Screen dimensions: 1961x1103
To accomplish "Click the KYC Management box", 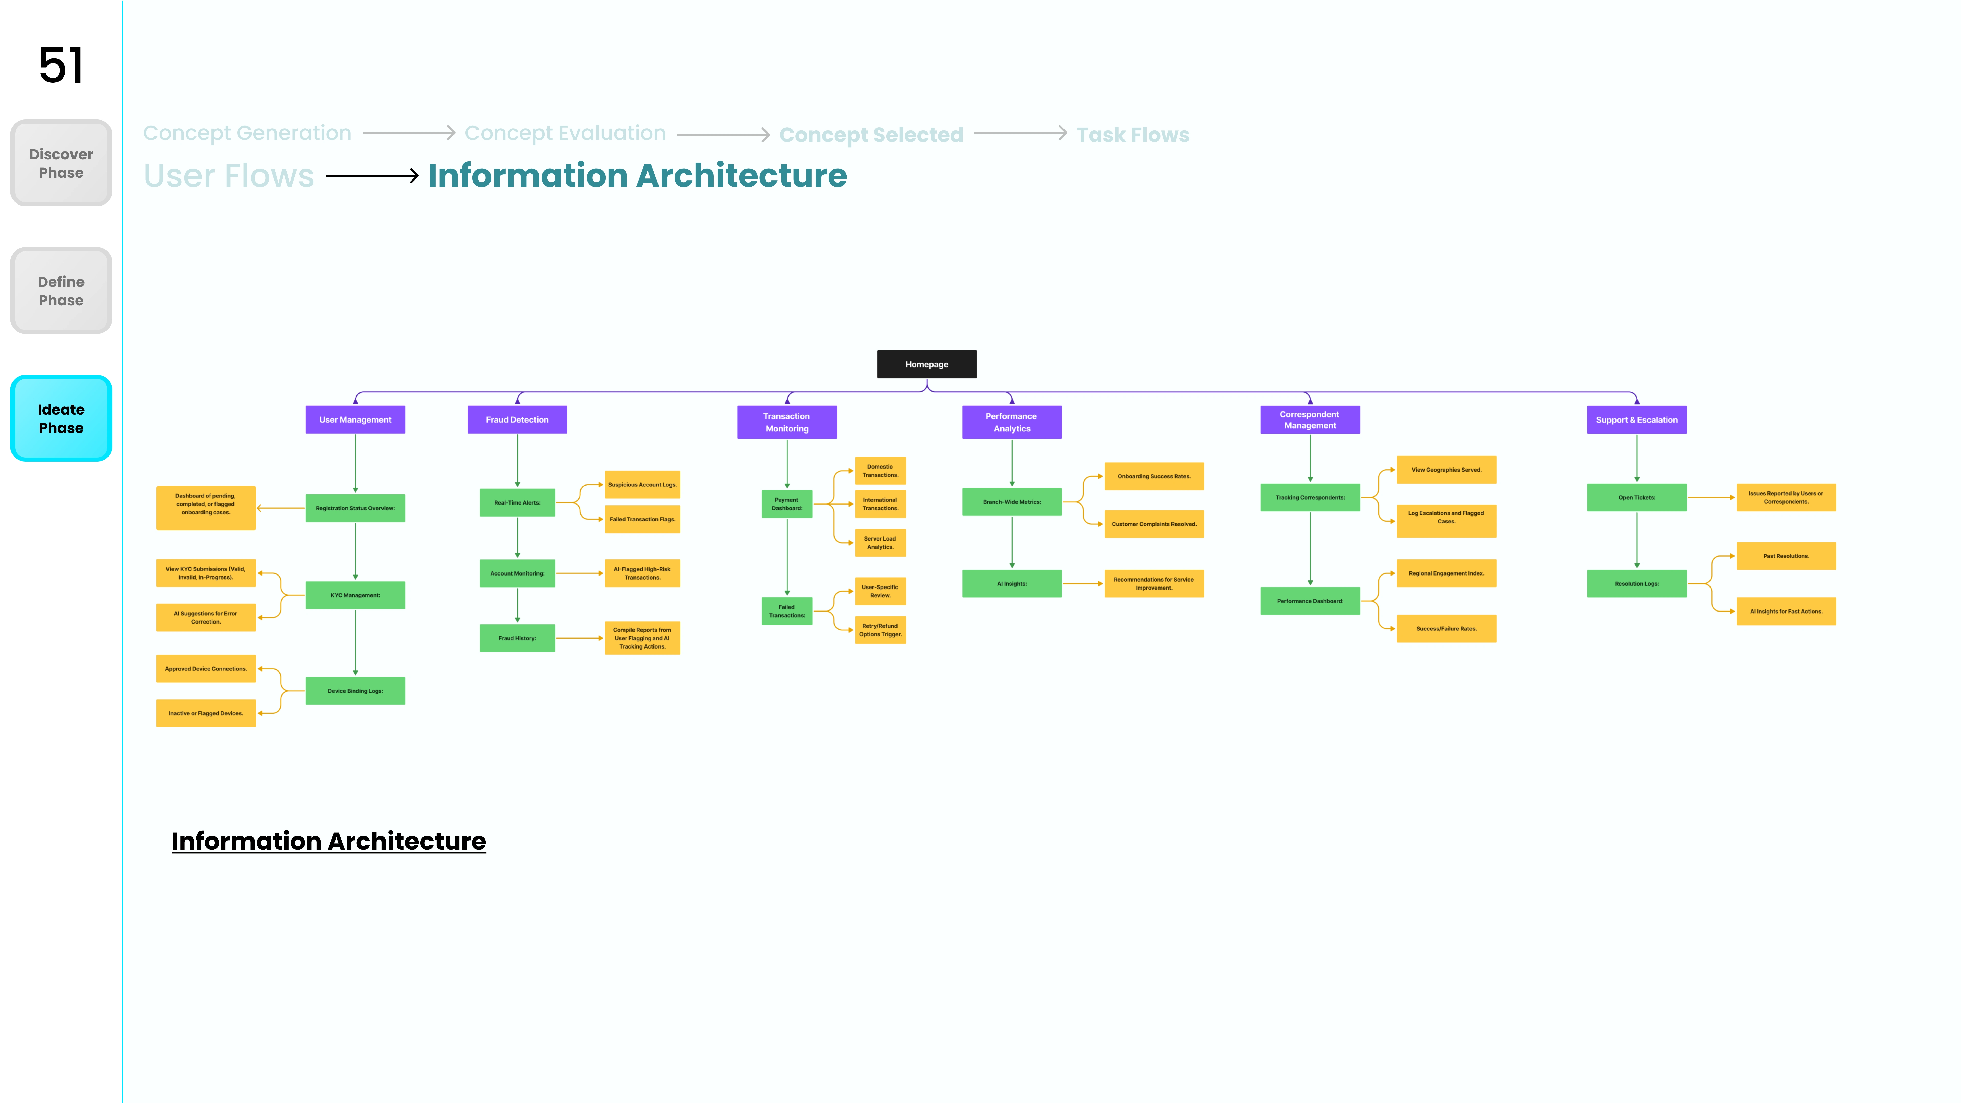I will (355, 595).
